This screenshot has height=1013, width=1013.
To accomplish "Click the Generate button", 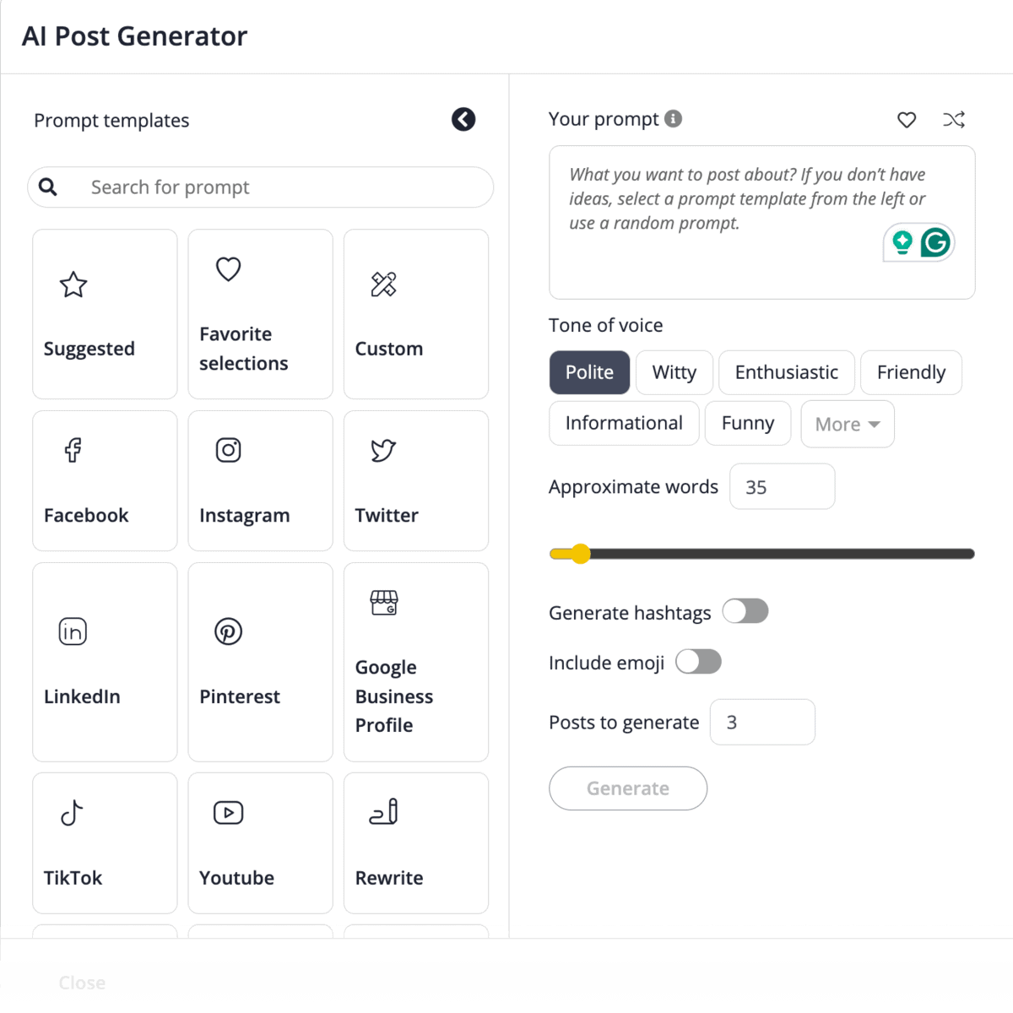I will pyautogui.click(x=628, y=788).
